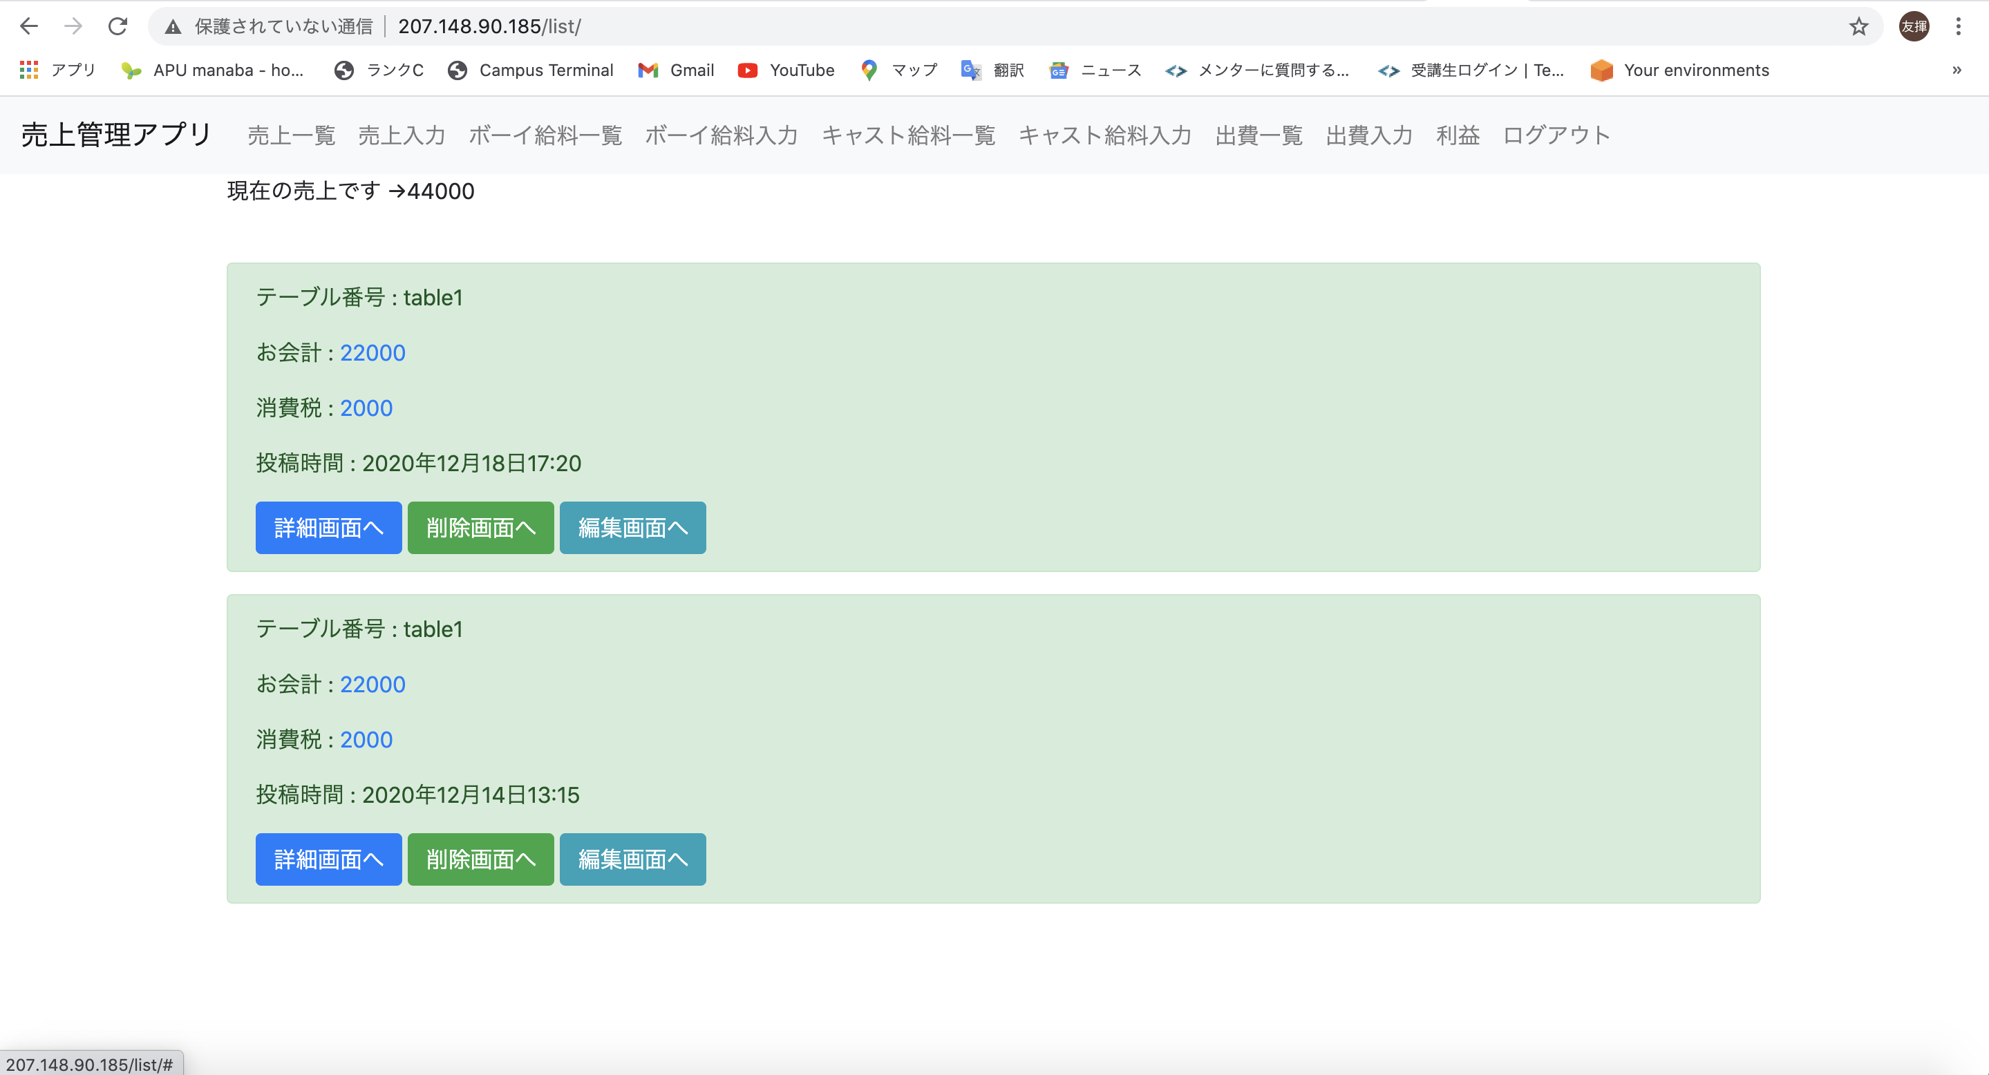Click the browser back arrow
Viewport: 1989px width, 1075px height.
[x=29, y=27]
